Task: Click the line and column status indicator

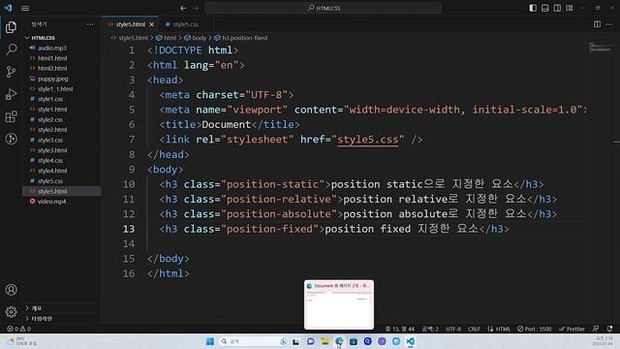Action: 400,329
